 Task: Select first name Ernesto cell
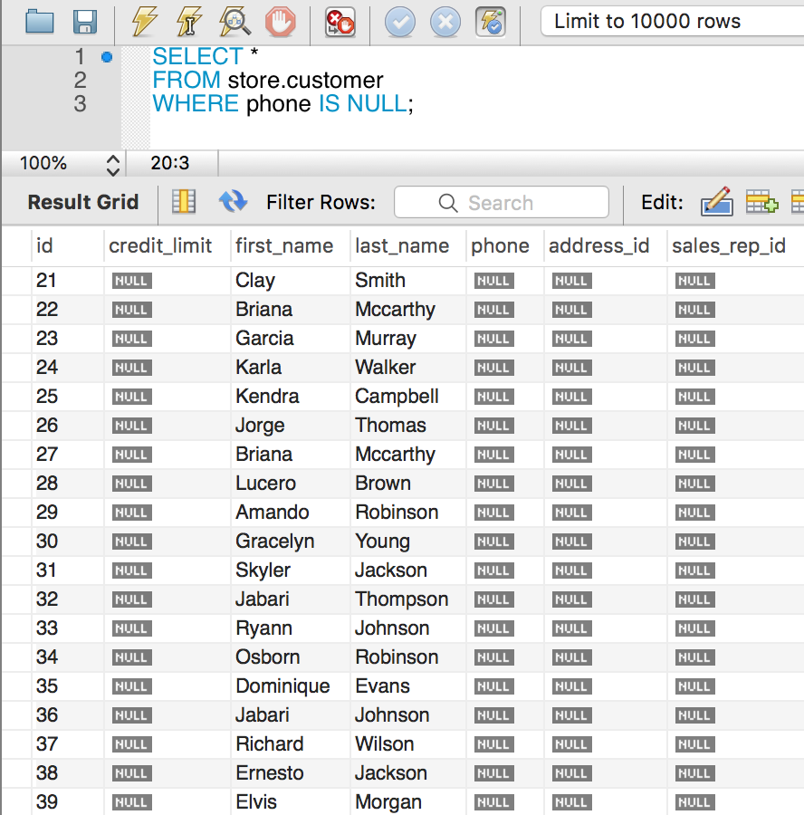point(291,773)
